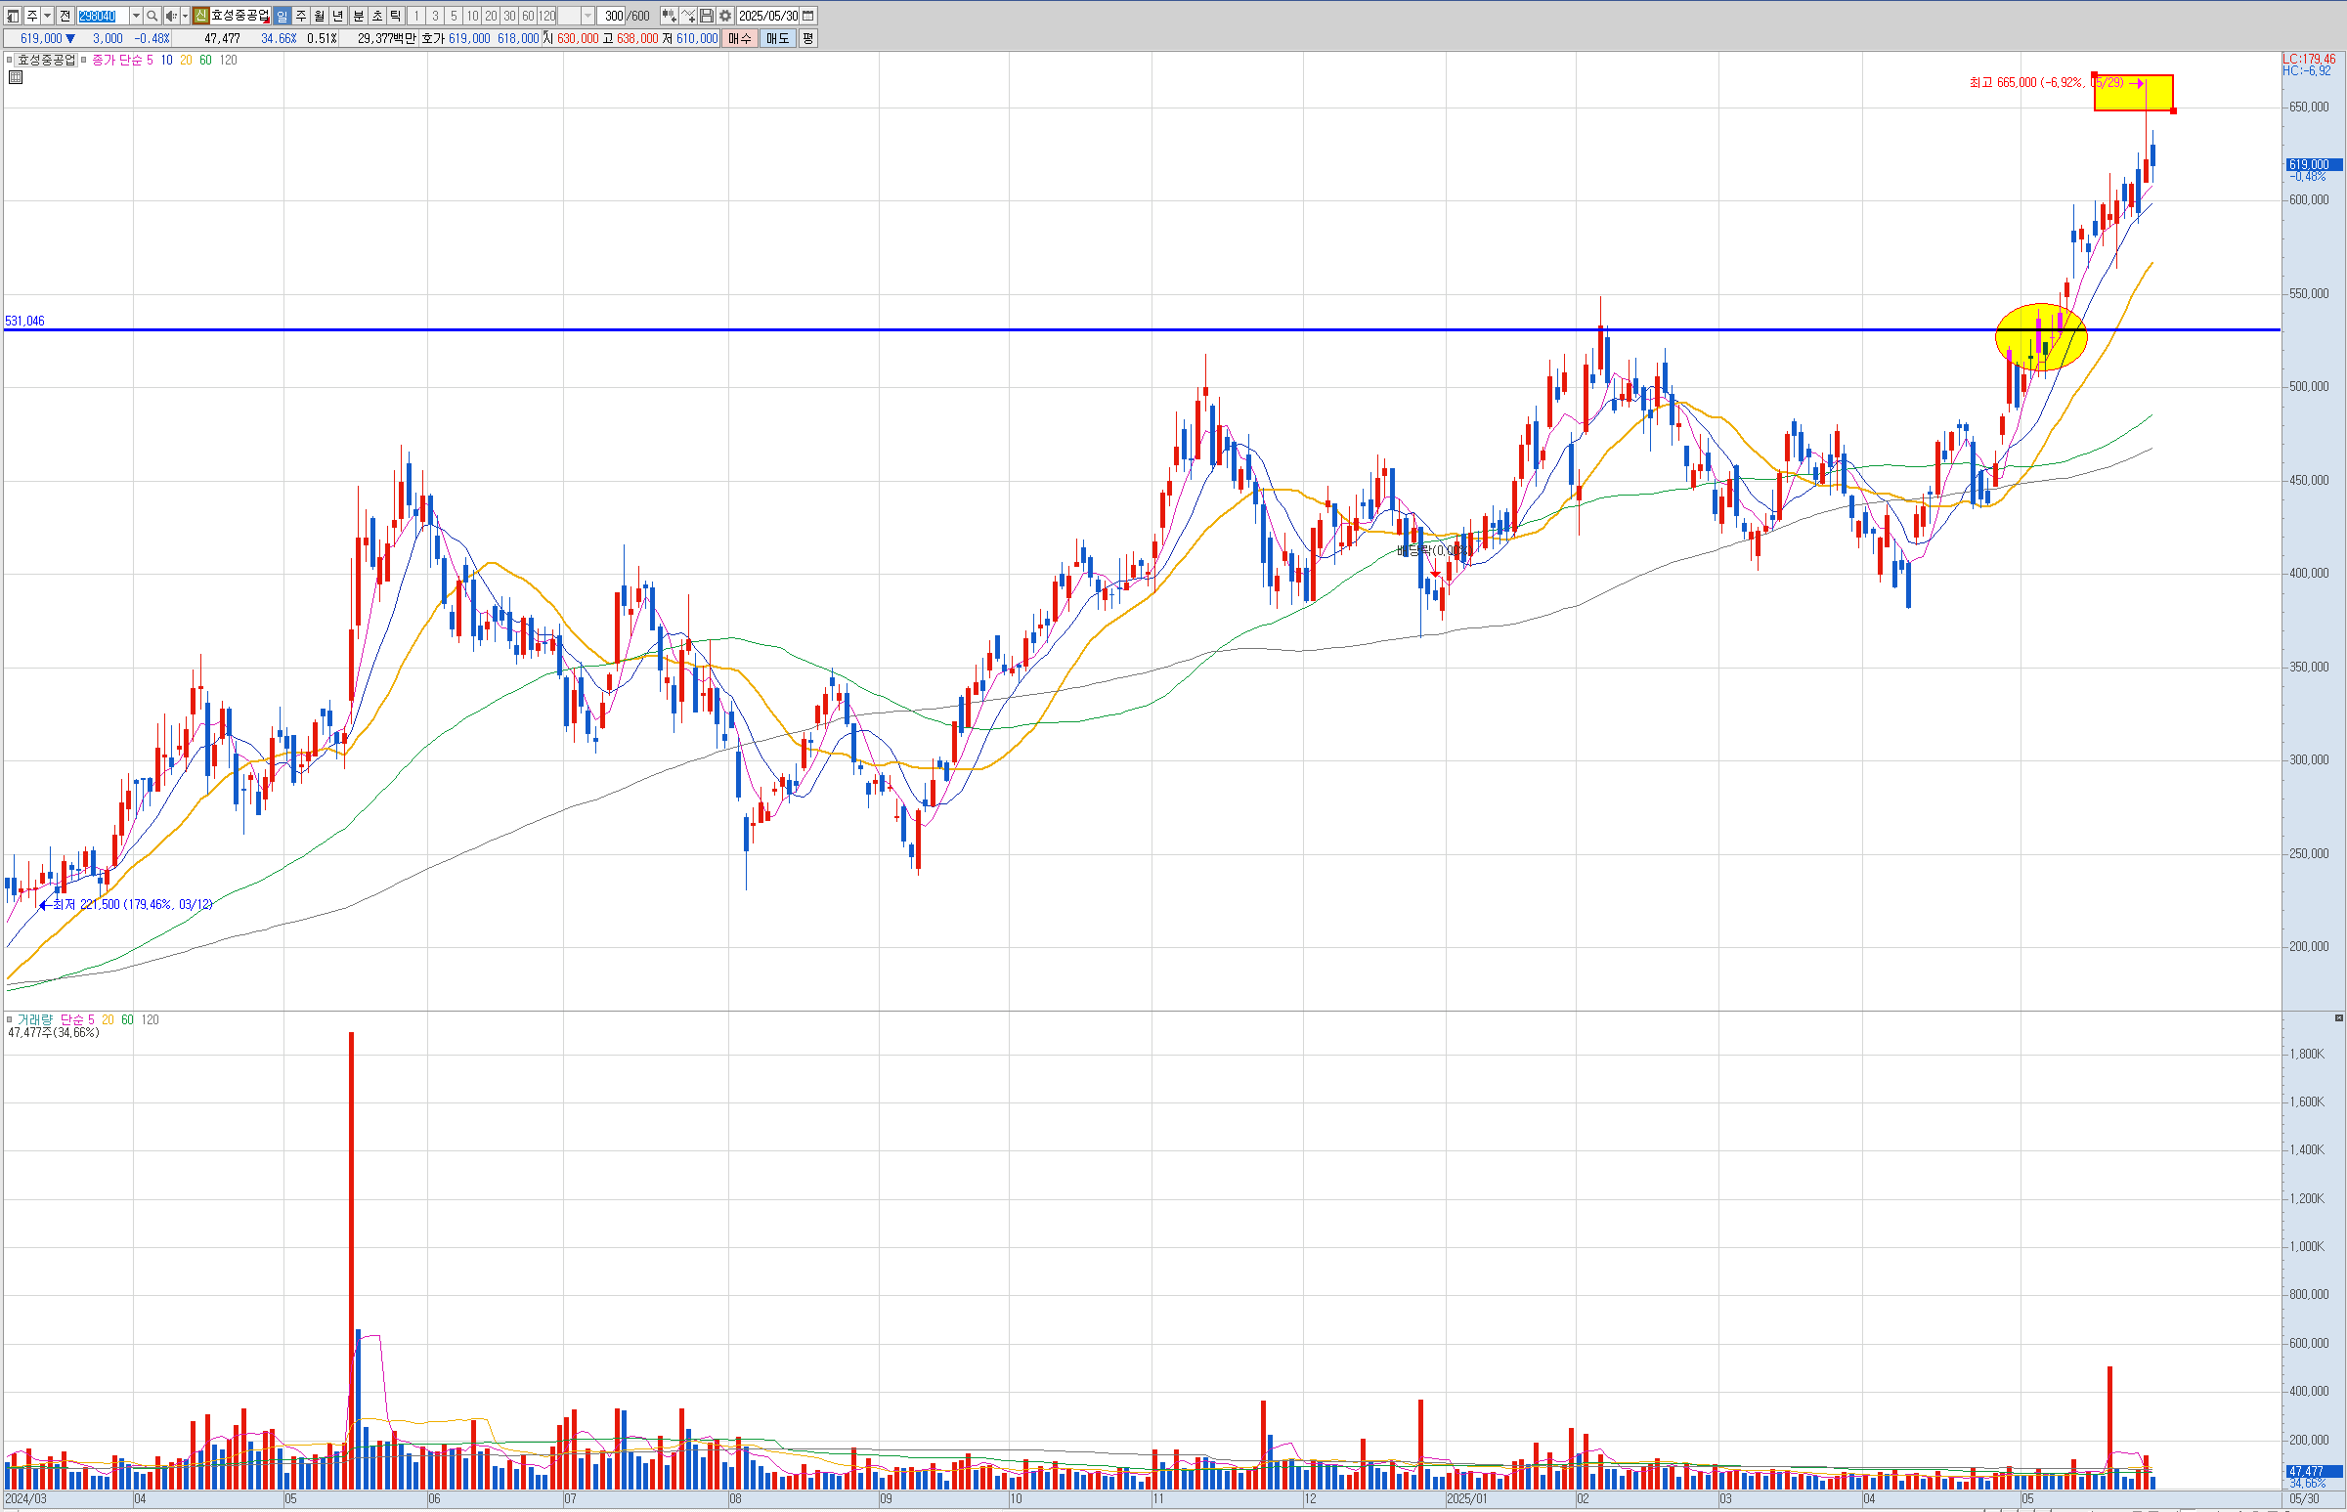Toggle the 효성중공업 price series checkbox
Screen dimensions: 2347x1512
9,60
